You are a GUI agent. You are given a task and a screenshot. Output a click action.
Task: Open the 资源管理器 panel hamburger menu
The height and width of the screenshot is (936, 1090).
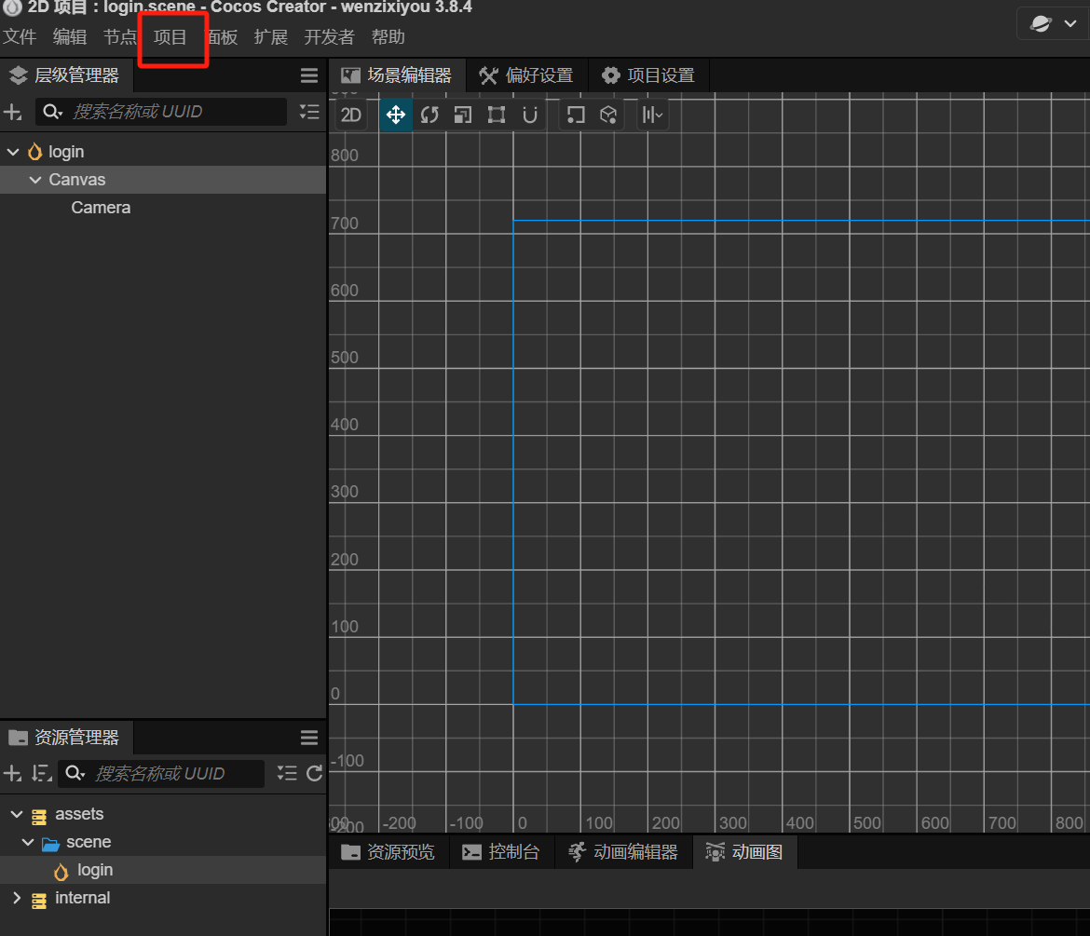pyautogui.click(x=309, y=738)
